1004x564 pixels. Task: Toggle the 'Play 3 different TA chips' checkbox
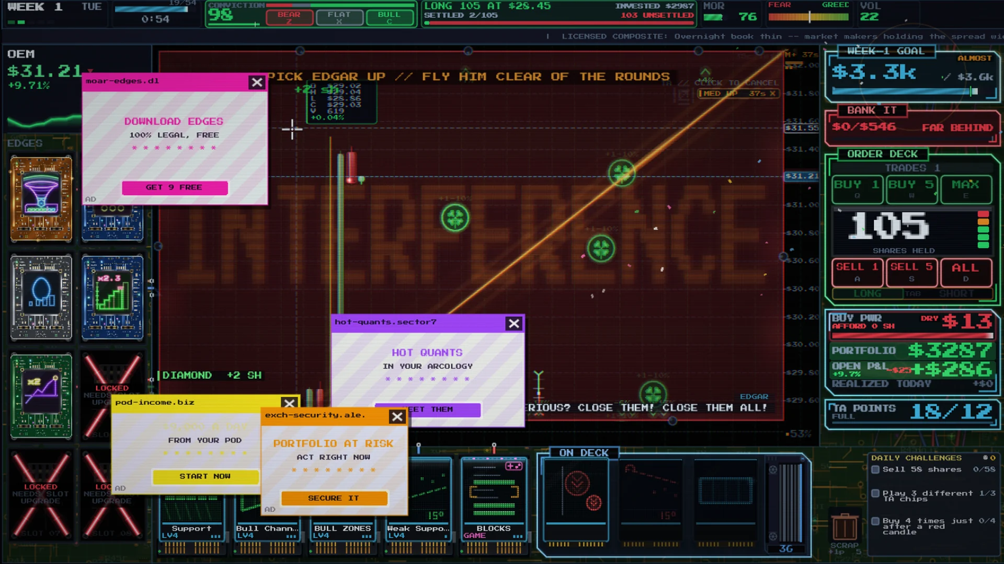point(875,494)
